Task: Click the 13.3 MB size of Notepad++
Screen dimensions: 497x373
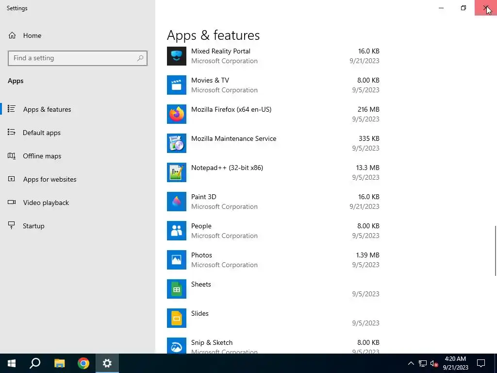Action: pyautogui.click(x=368, y=168)
